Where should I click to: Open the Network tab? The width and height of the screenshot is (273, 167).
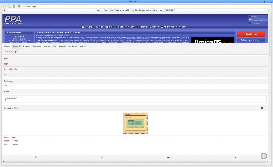point(27,46)
